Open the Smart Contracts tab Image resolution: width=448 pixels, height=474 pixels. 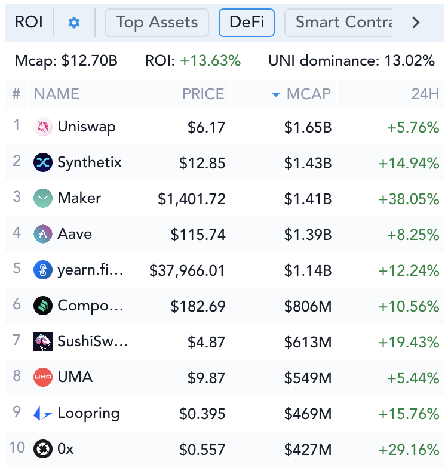pos(338,23)
